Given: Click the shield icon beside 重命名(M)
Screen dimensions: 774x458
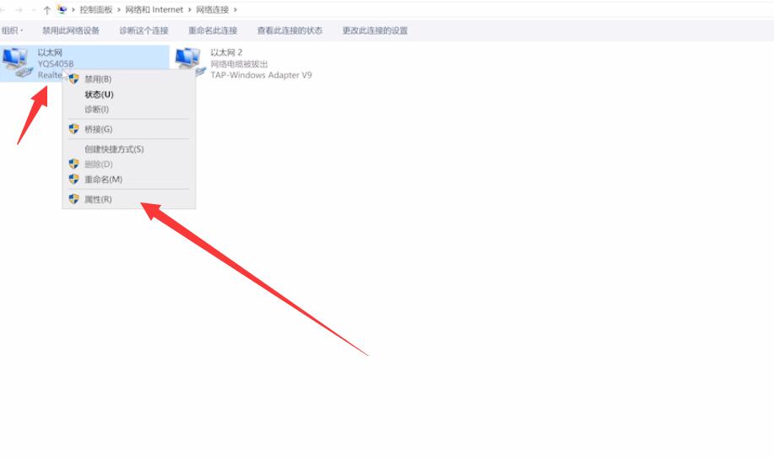Looking at the screenshot, I should point(73,179).
